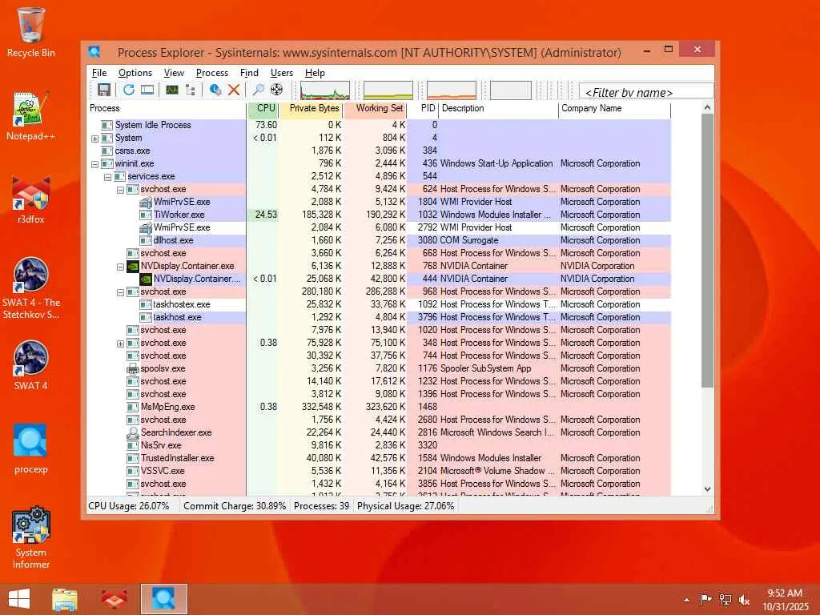Screen dimensions: 820x615
Task: Select the taskhostex.exe process row
Action: click(x=379, y=304)
